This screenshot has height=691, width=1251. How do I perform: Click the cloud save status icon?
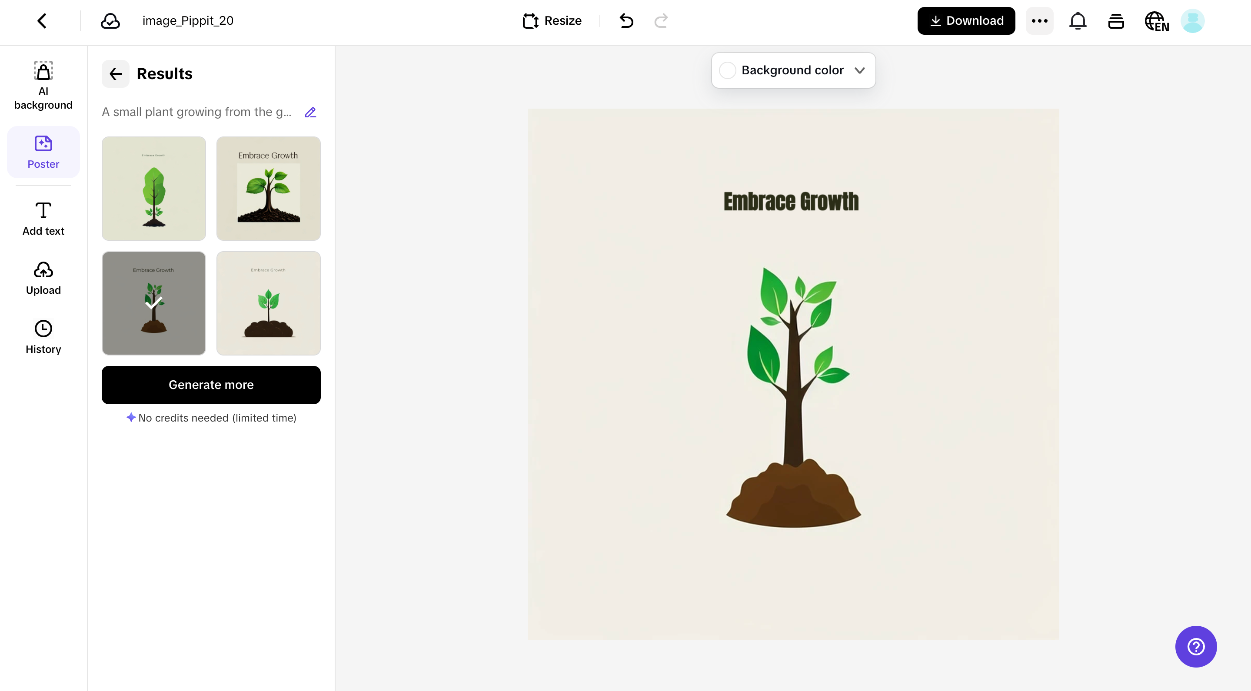pyautogui.click(x=110, y=20)
